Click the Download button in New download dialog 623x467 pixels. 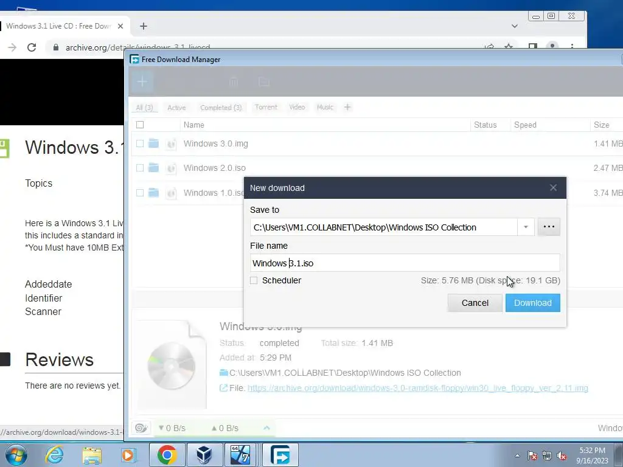[532, 303]
